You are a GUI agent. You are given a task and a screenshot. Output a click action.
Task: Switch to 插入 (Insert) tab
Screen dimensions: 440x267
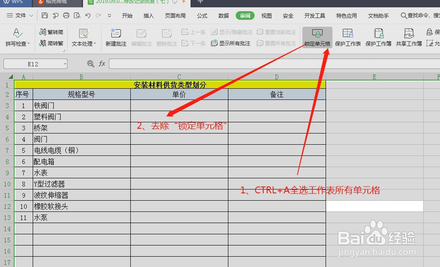tap(148, 16)
